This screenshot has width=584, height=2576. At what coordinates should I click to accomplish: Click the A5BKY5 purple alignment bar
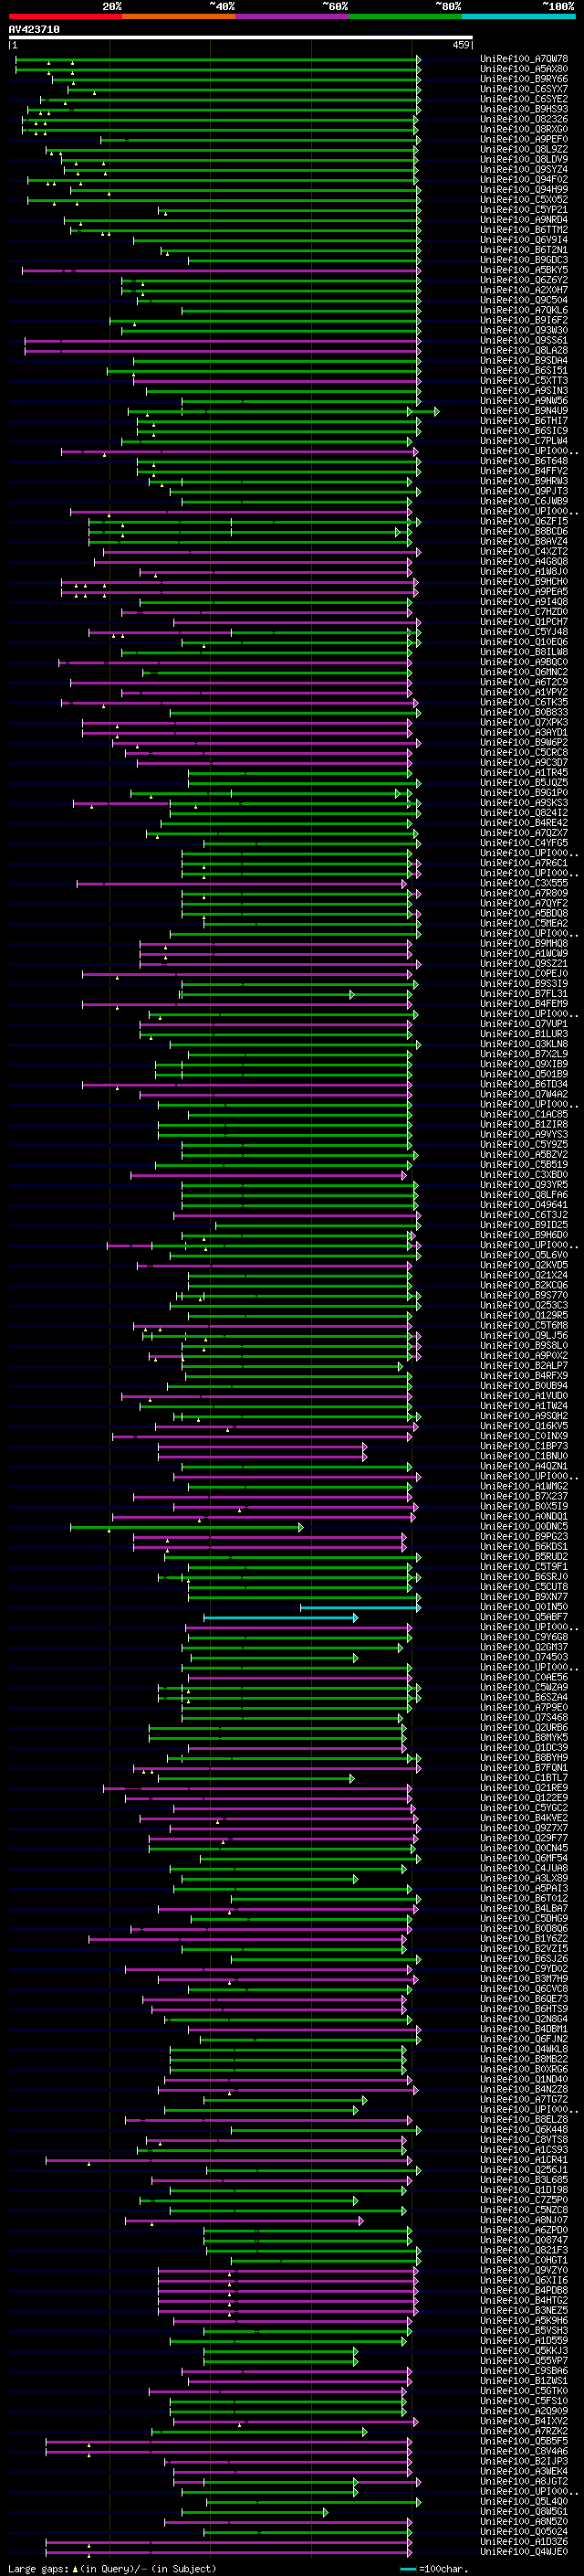[221, 270]
